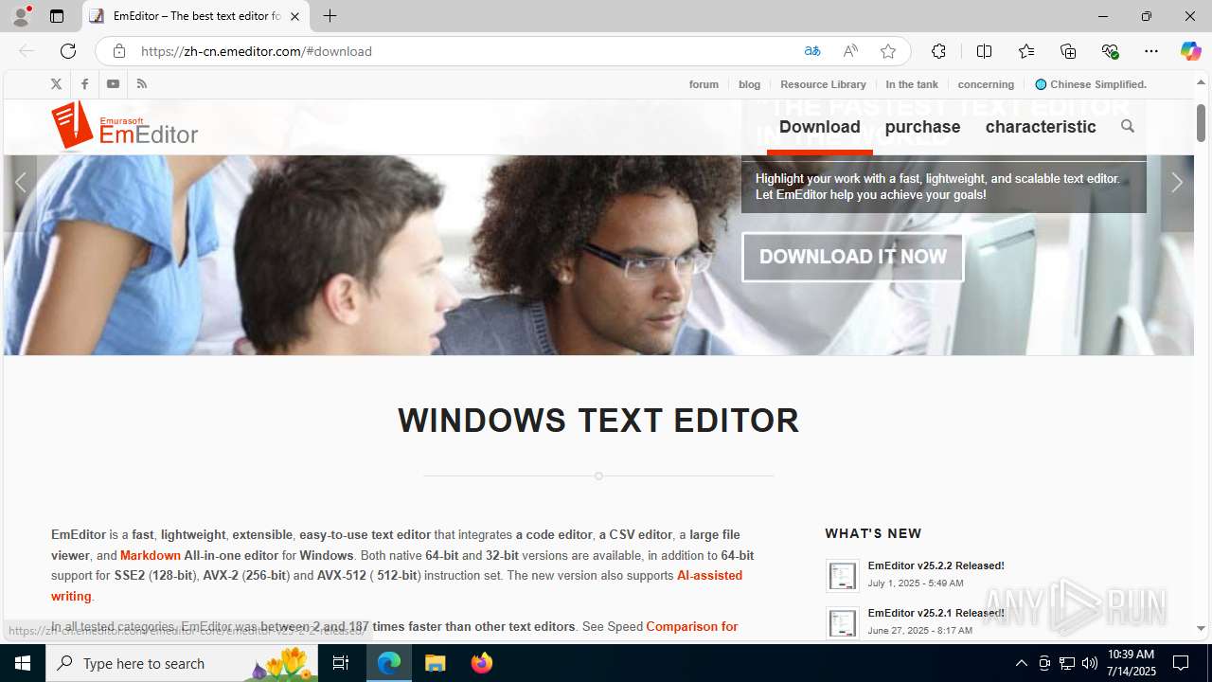Open EmEditor v25.2.1 post thumbnail
The width and height of the screenshot is (1212, 682).
(842, 622)
